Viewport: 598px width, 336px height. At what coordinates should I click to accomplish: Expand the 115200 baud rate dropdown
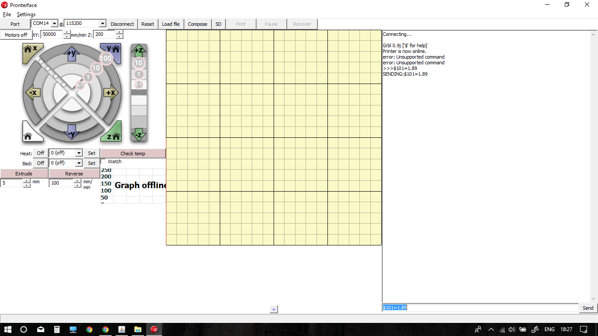(x=102, y=24)
